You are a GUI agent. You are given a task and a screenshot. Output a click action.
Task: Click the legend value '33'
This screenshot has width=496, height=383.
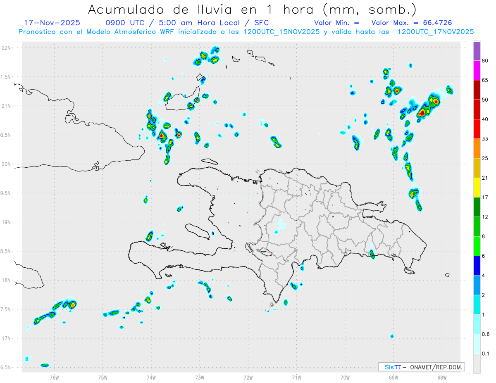click(485, 139)
